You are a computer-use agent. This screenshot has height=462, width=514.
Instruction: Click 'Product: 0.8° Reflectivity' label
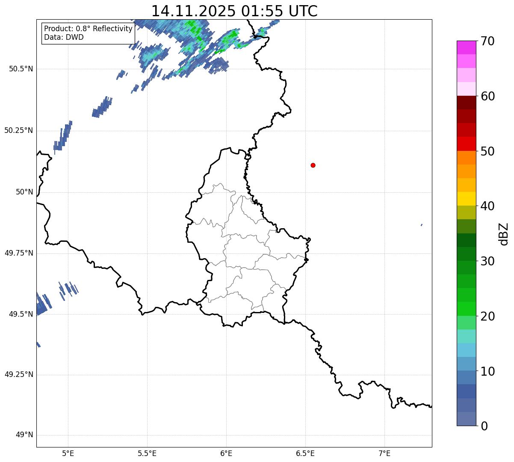point(89,29)
